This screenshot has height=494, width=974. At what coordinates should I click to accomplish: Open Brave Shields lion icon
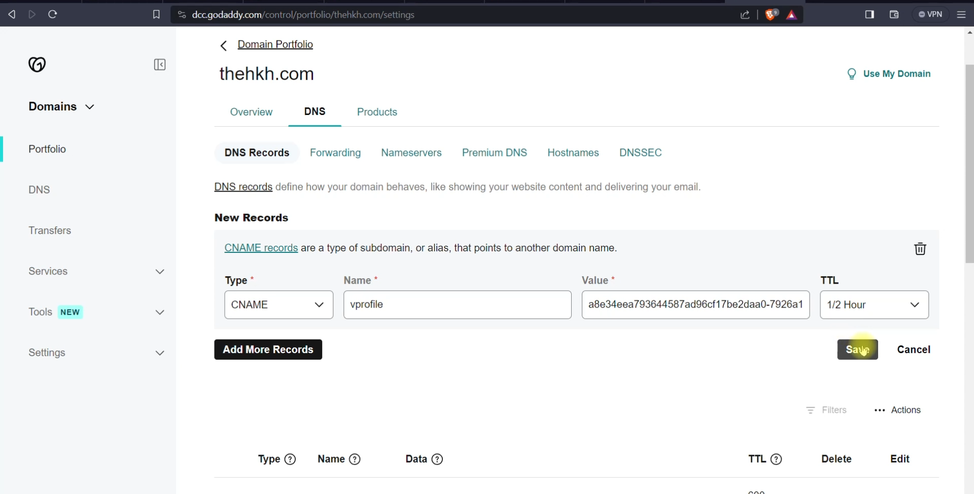(x=771, y=15)
